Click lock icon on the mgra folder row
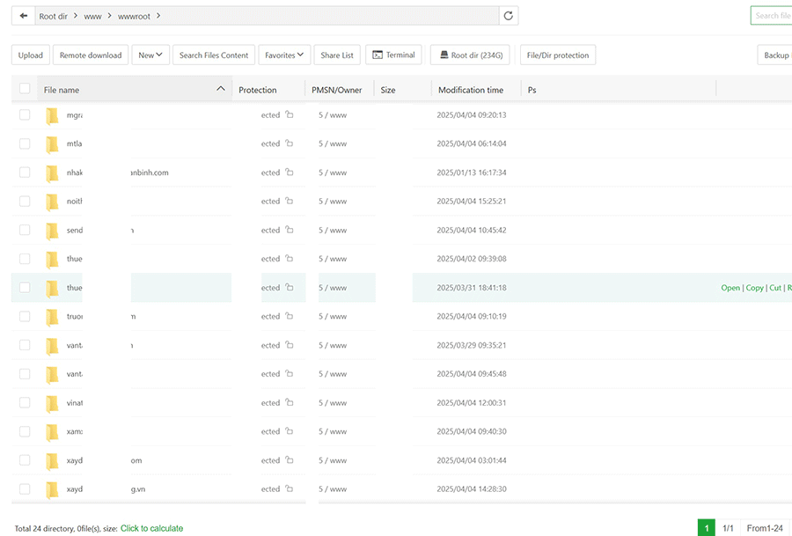Screen dimensions: 792x536 pos(290,115)
